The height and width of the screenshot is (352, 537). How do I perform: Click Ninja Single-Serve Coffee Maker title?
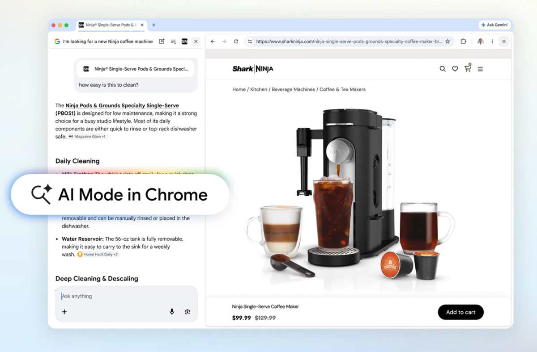point(265,306)
